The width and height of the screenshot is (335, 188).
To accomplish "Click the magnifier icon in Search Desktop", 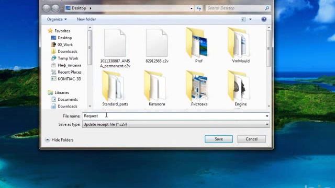I will 267,8.
